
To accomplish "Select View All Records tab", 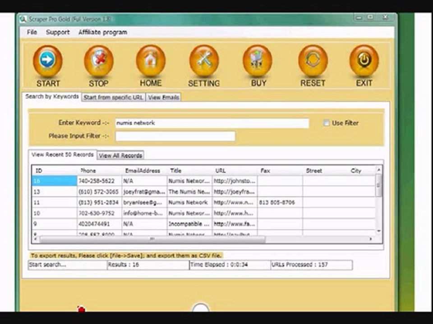I will pos(120,155).
